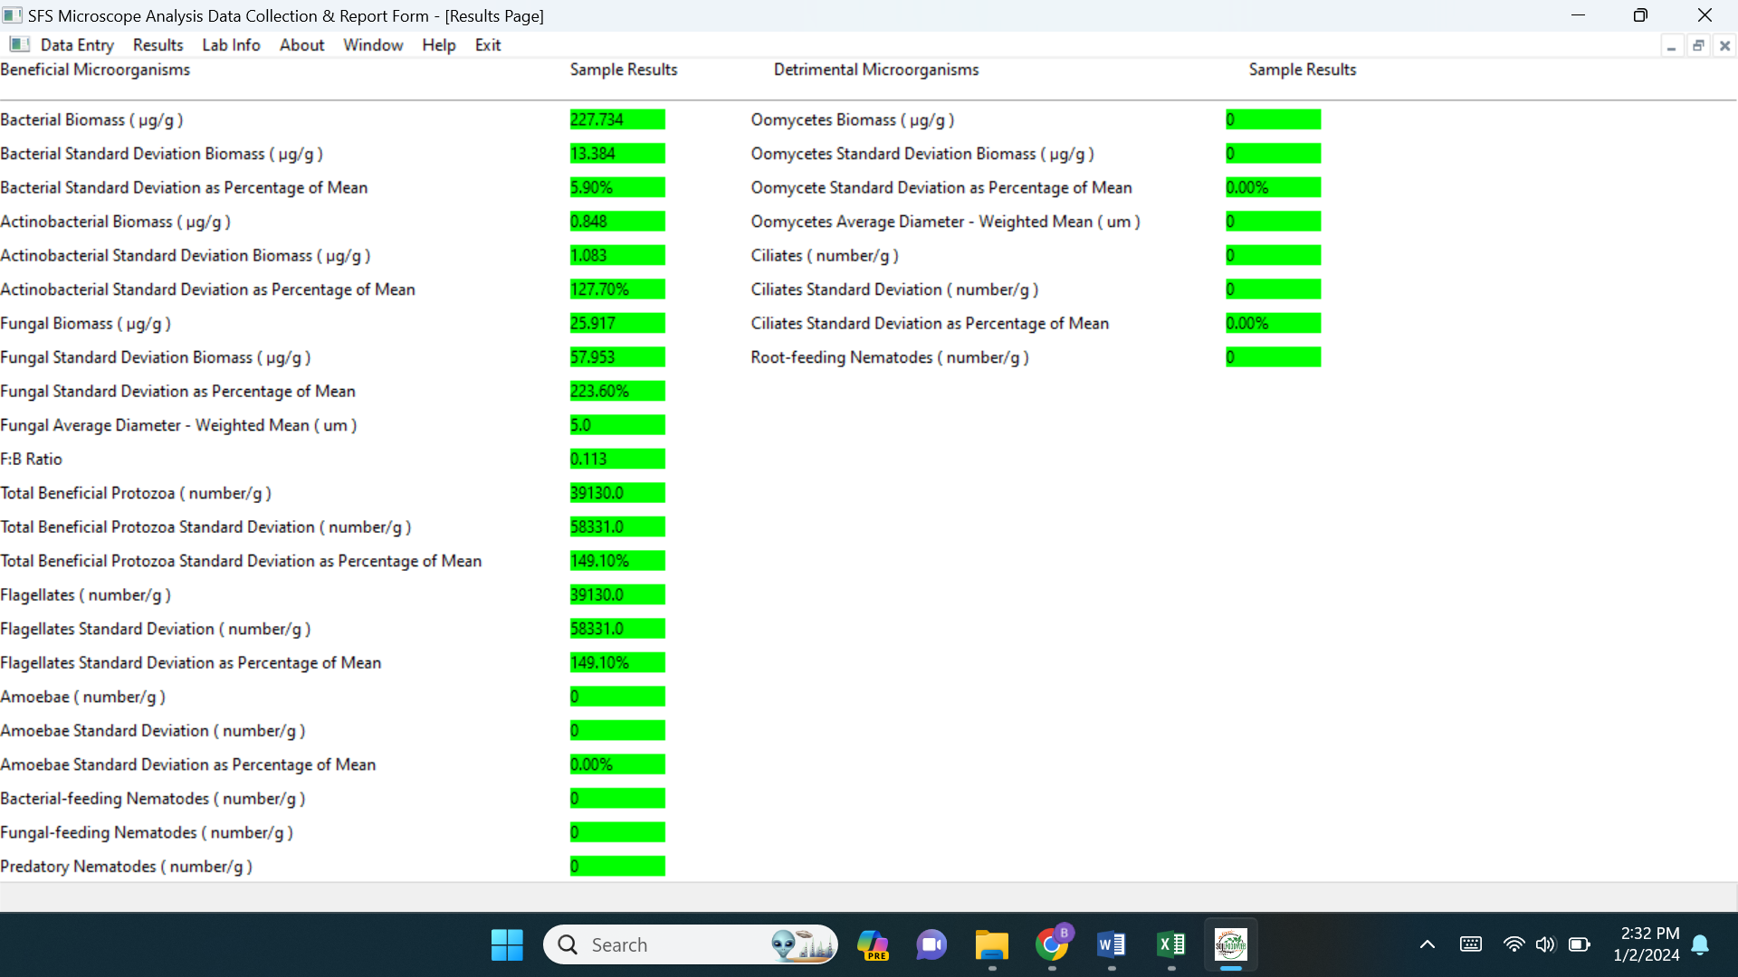Viewport: 1738px width, 977px height.
Task: Open Microsoft Word from taskbar
Action: (1112, 945)
